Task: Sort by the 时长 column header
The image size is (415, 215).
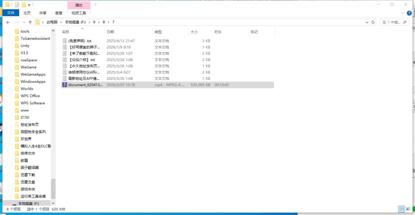Action: click(x=218, y=32)
